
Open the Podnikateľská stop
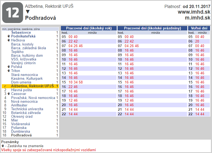(x=23, y=36)
